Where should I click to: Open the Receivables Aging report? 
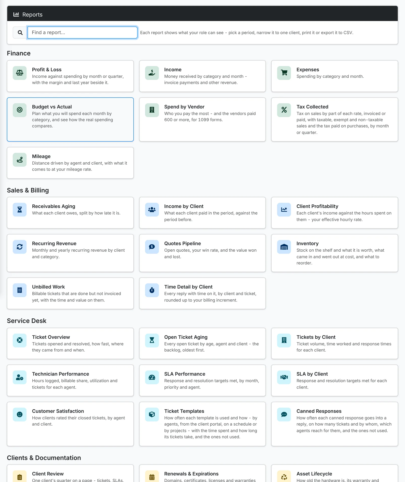[x=70, y=213]
